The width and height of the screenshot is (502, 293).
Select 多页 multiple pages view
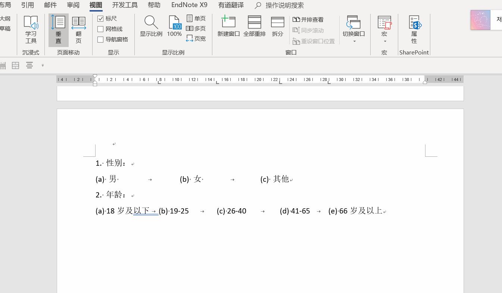coord(196,28)
